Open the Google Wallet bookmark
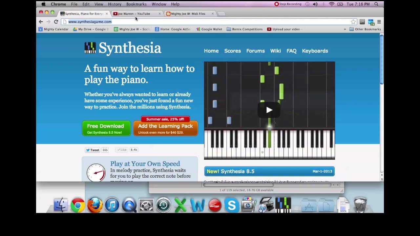The image size is (420, 236). point(209,29)
